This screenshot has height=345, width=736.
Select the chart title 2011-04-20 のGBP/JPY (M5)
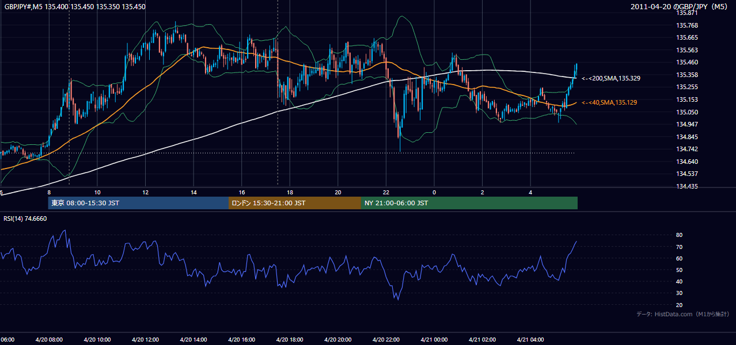tap(680, 6)
